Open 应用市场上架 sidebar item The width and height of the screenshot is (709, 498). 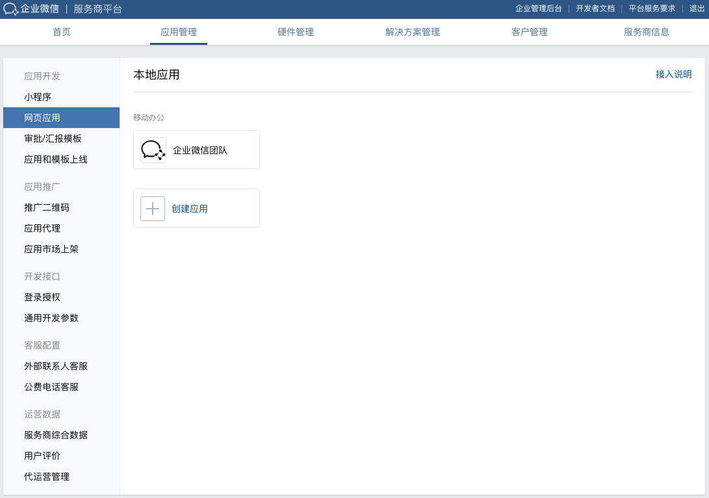pyautogui.click(x=62, y=249)
